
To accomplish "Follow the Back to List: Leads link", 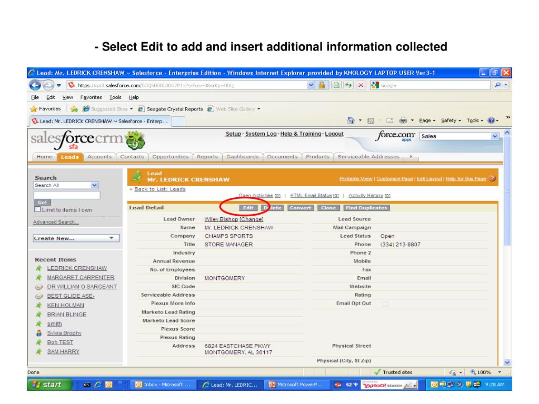I will pyautogui.click(x=160, y=189).
